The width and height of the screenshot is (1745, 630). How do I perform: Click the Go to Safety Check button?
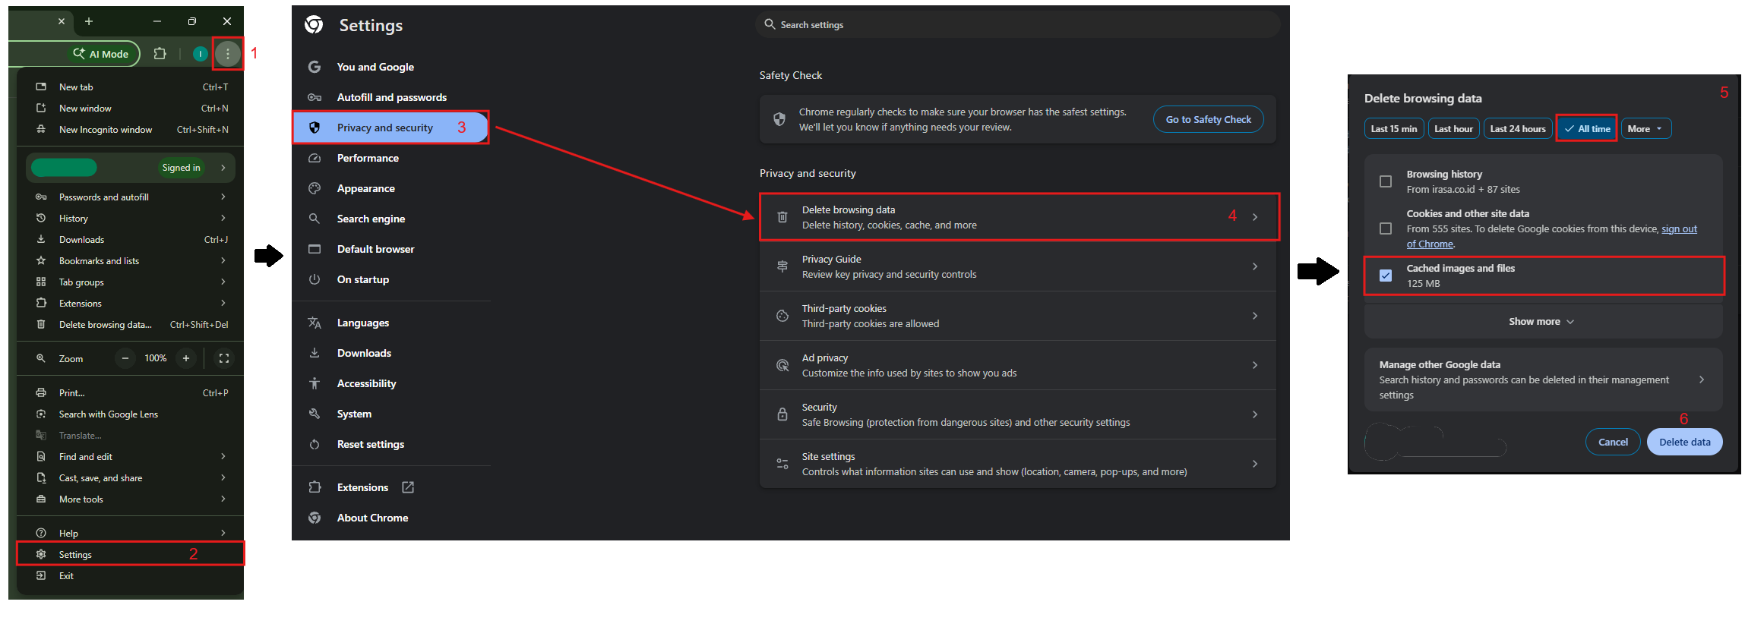pos(1208,119)
